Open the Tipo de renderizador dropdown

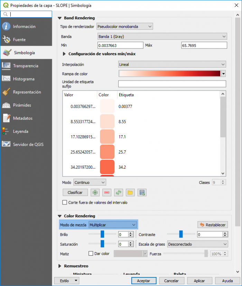click(124, 27)
